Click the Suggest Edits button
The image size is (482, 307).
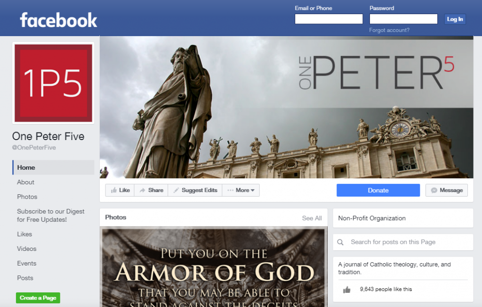[195, 191]
